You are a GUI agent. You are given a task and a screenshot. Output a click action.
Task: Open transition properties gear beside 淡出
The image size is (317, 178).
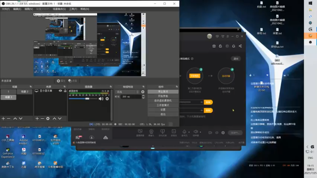tap(143, 92)
